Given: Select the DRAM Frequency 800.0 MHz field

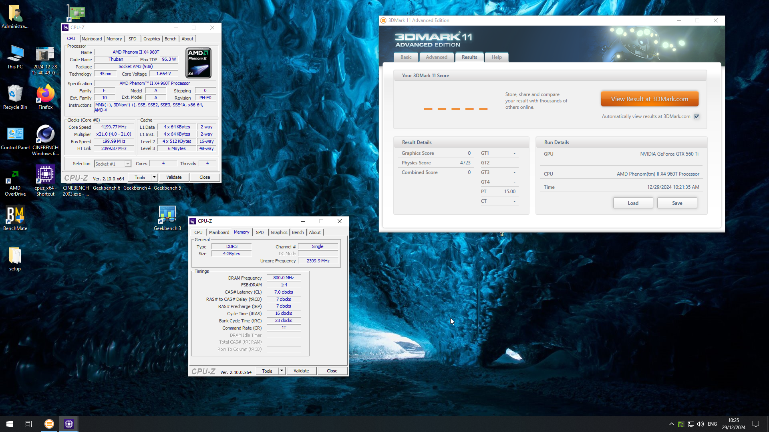Looking at the screenshot, I should [284, 278].
